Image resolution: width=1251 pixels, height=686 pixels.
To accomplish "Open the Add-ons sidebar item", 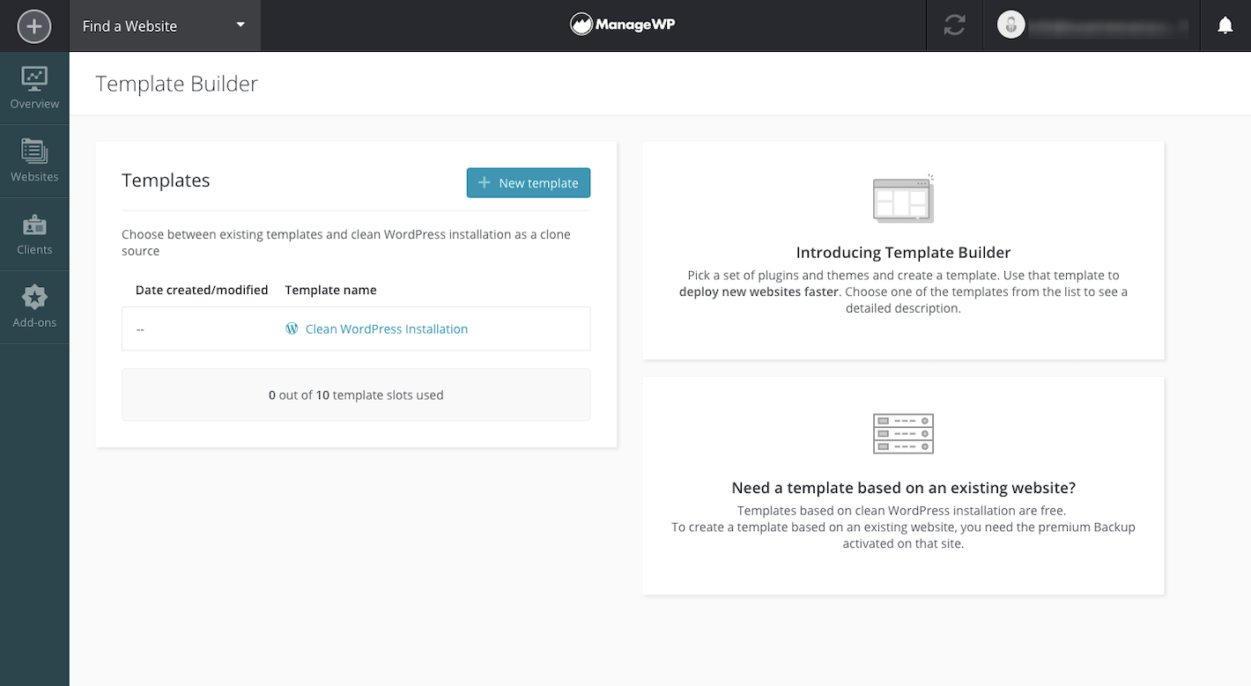I will click(34, 307).
